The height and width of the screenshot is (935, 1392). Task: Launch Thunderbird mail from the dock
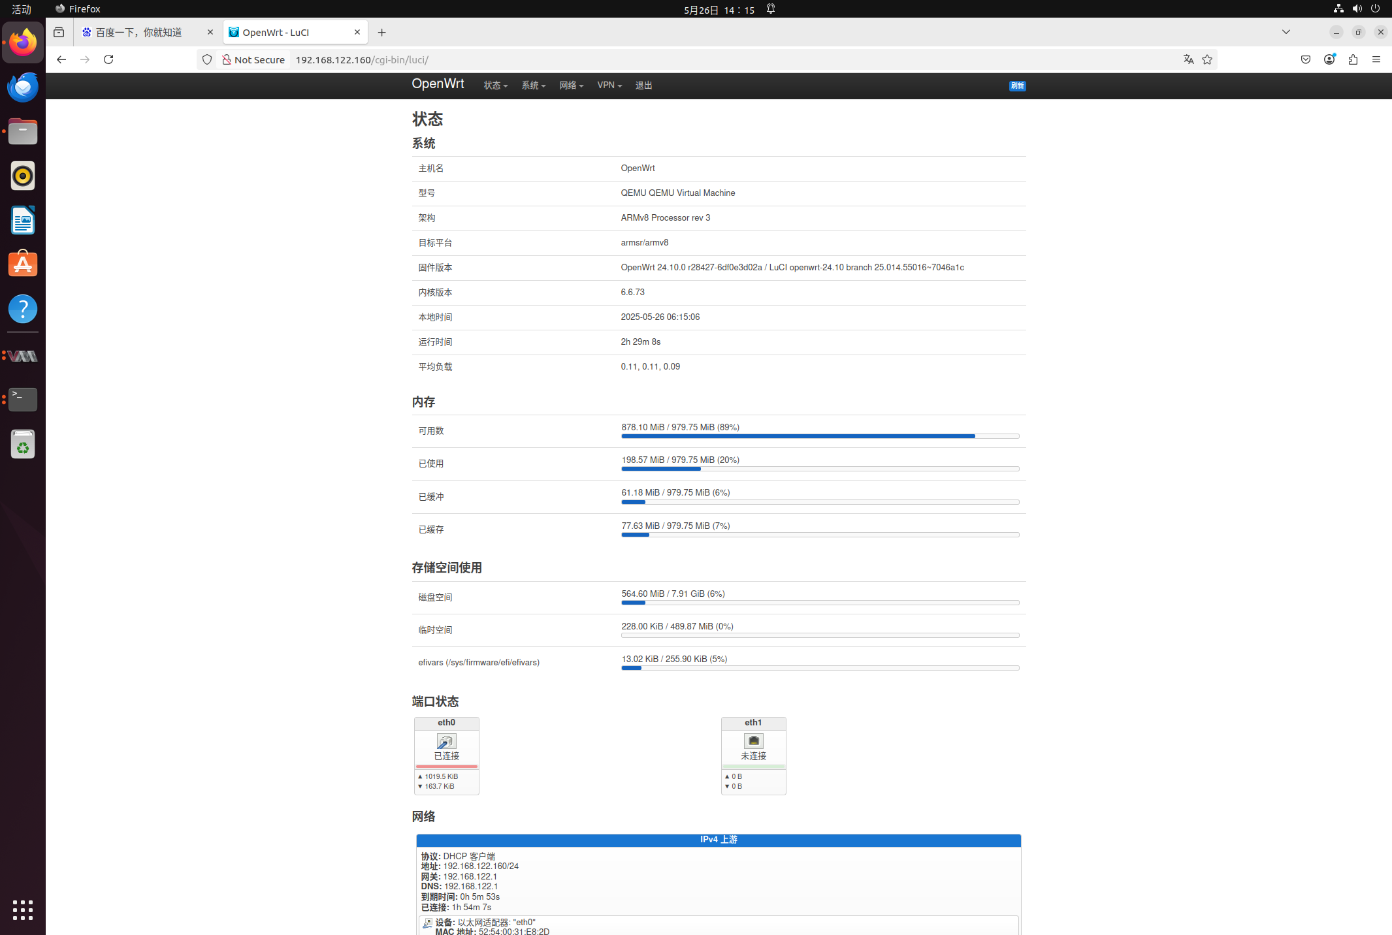pos(23,87)
